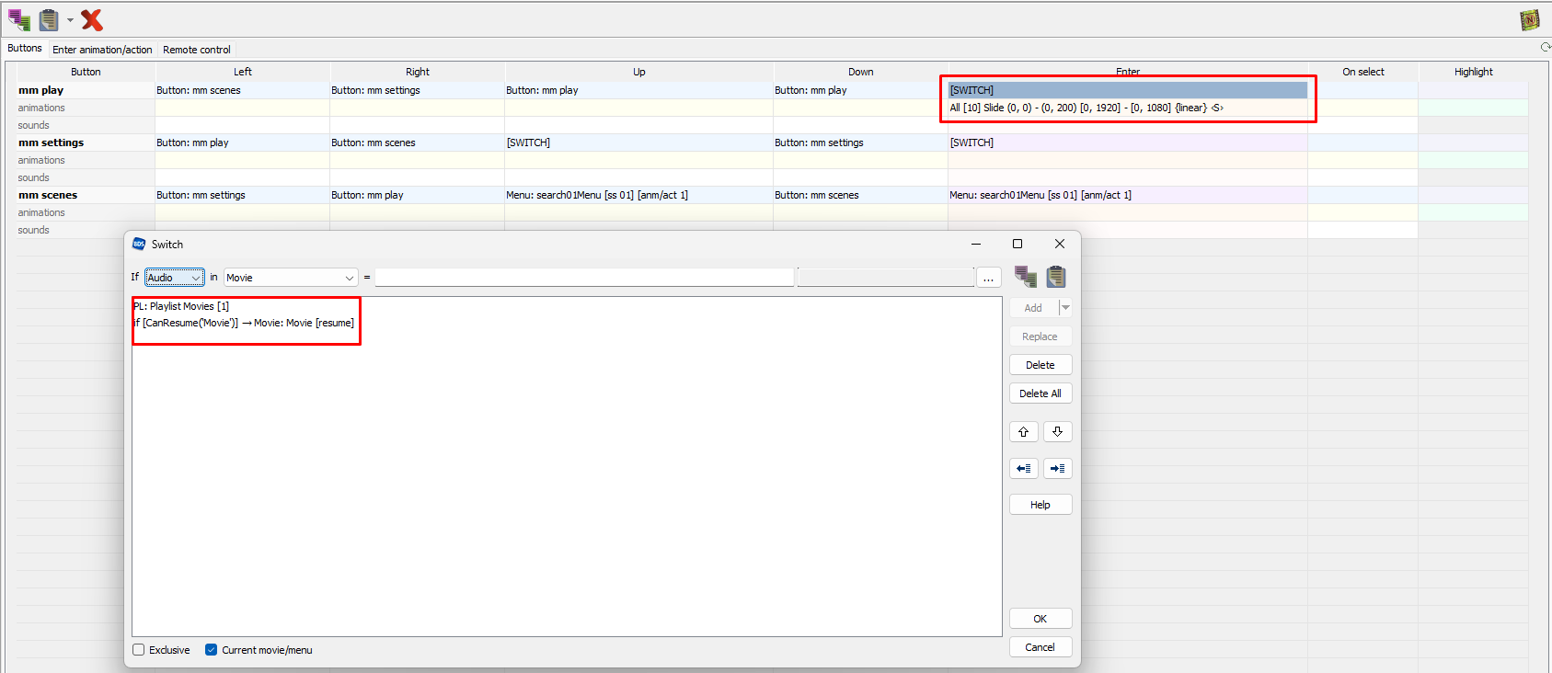Click the Delete button
Image resolution: width=1552 pixels, height=673 pixels.
tap(1040, 365)
